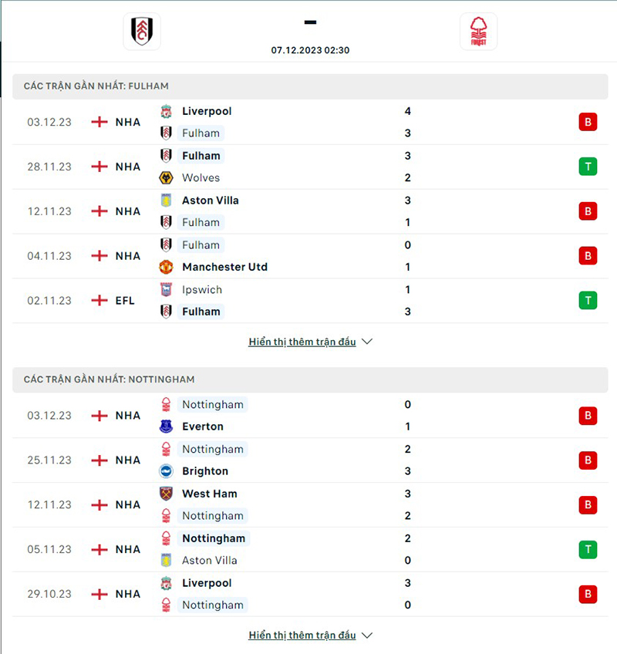Click 'Hiển thị thêm trận đấu' under Nottingham's matches
Screen dimensions: 617x654
point(302,635)
